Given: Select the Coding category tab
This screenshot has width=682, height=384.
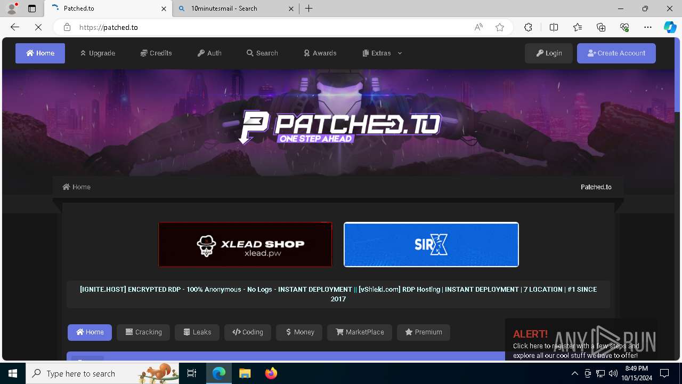Looking at the screenshot, I should point(248,332).
